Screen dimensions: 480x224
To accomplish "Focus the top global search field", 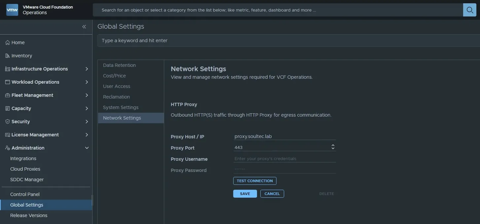I will pyautogui.click(x=278, y=10).
